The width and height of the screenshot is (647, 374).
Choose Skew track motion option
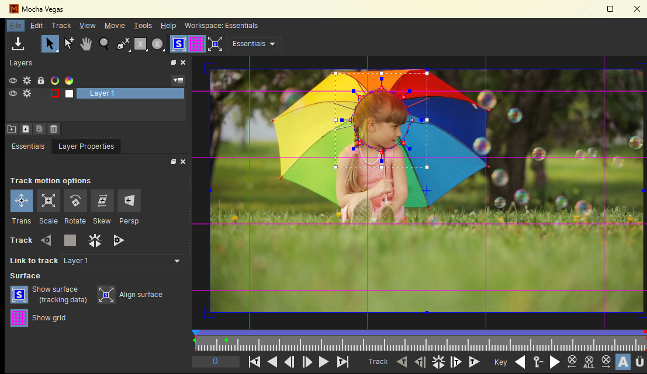point(102,201)
